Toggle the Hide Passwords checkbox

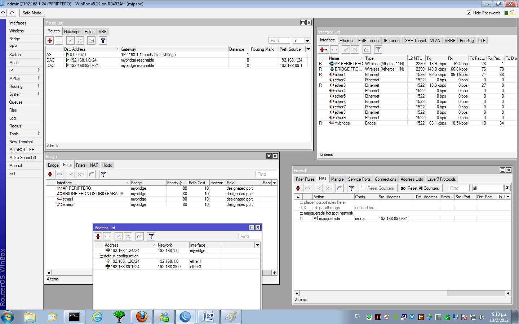469,13
